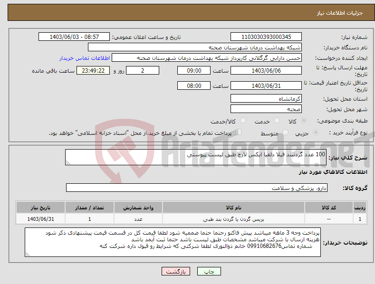Viewport: 375px width, 284px height.
Task: Click the request creator field حسن دارابی
Action: pos(207,57)
